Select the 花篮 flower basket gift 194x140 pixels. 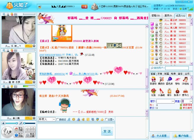pyautogui.click(x=153, y=92)
